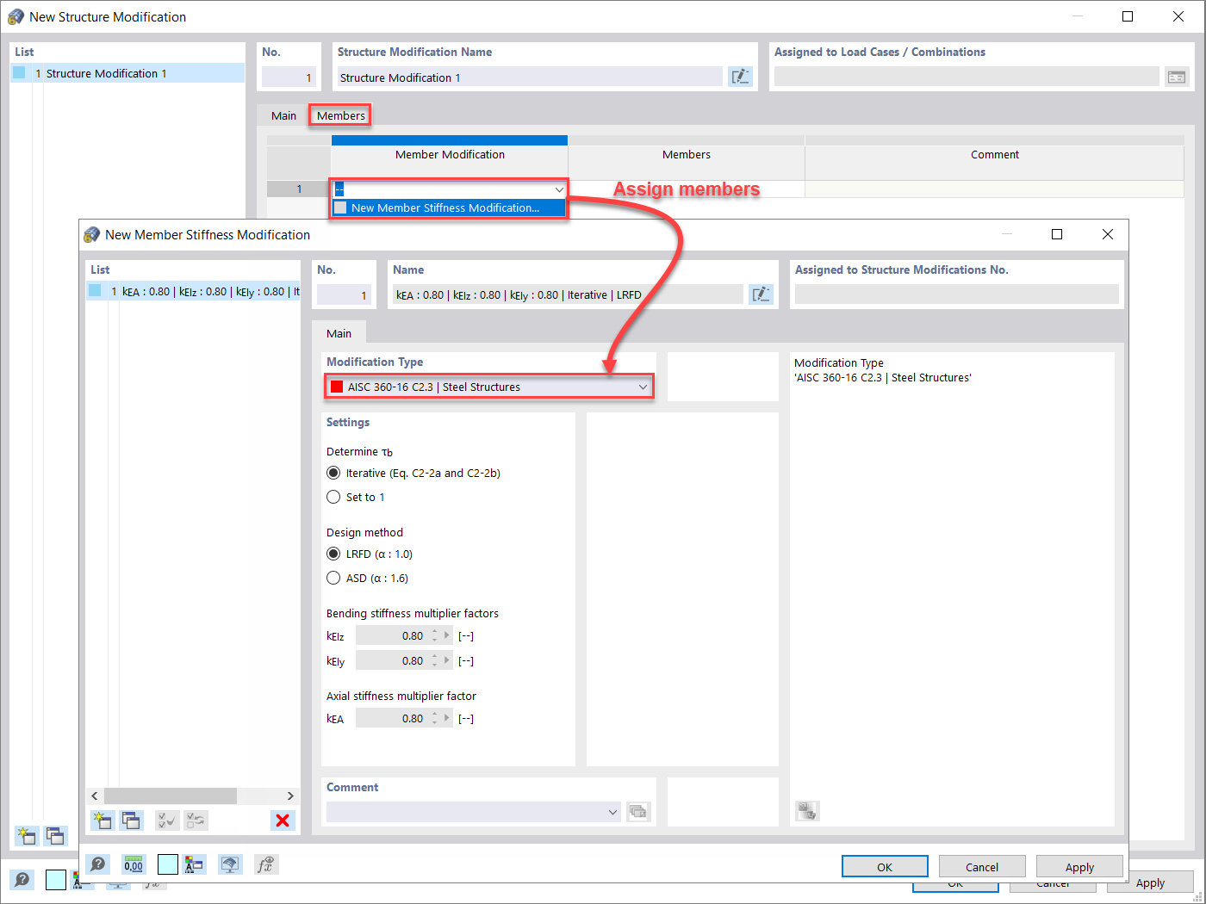
Task: Create new Structure Modification in back window list
Action: (x=27, y=835)
